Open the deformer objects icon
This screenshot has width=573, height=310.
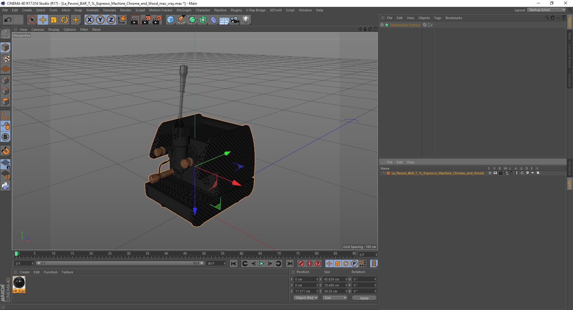tap(214, 20)
